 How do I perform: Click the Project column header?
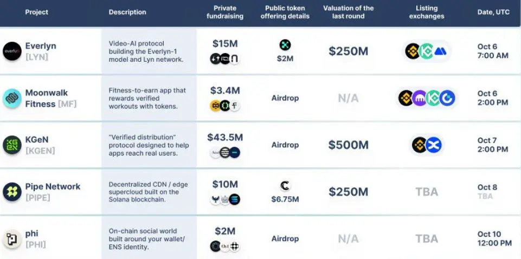[36, 12]
